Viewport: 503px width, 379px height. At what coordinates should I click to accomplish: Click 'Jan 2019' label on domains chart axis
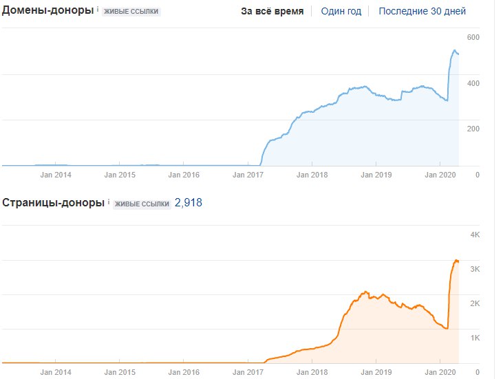[376, 175]
